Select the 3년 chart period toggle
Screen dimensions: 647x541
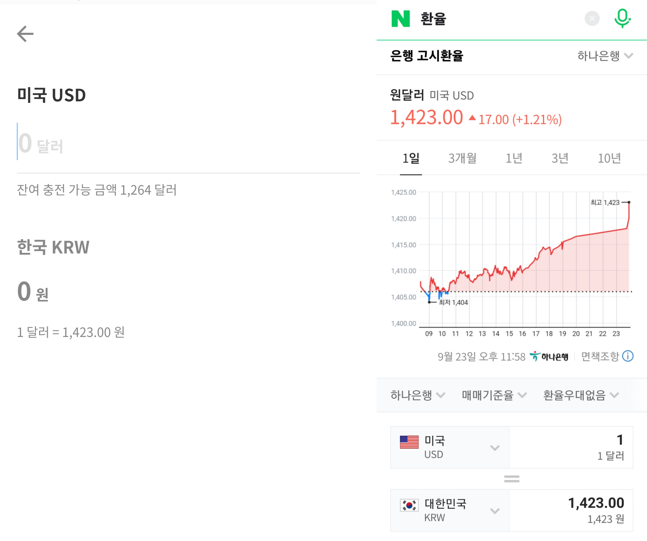[559, 158]
